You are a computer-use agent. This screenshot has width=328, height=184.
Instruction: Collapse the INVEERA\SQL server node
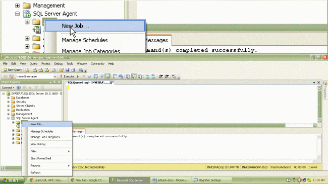point(4,94)
